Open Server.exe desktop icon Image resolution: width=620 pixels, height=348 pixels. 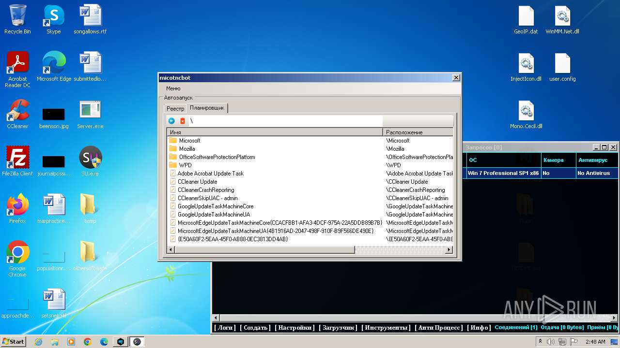[x=90, y=114]
